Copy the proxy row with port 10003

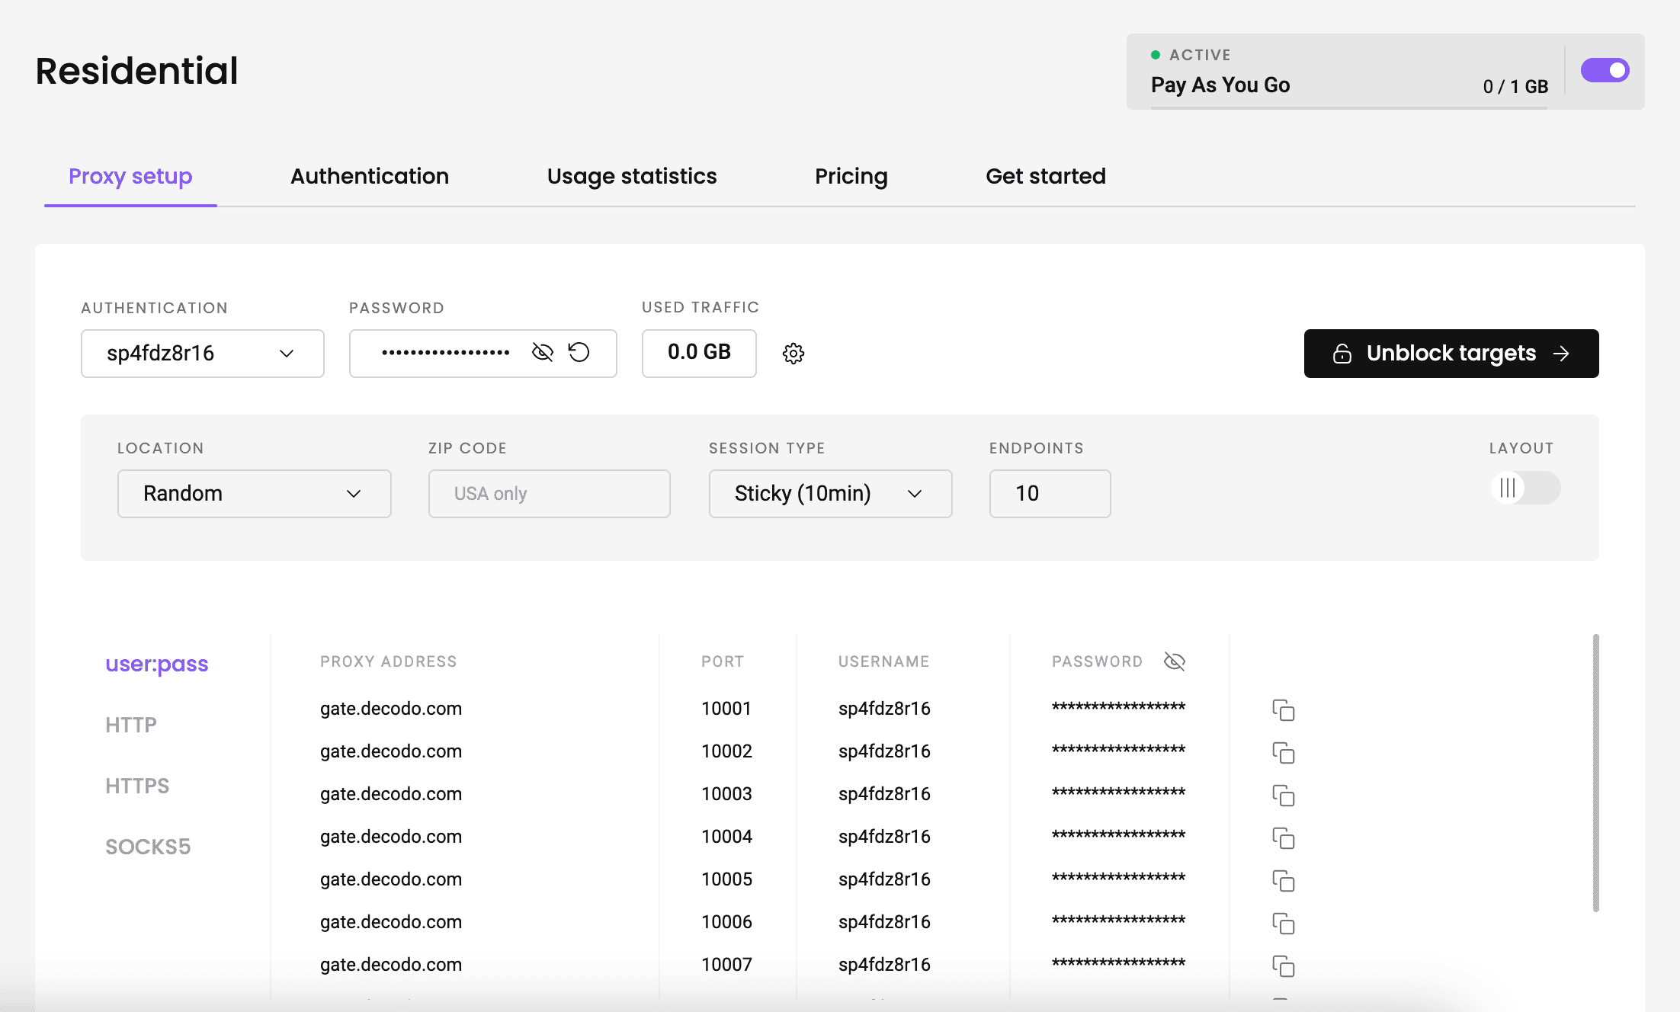pyautogui.click(x=1284, y=796)
